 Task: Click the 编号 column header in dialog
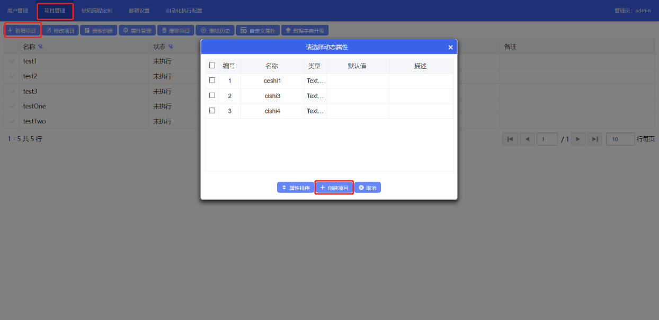click(x=229, y=66)
